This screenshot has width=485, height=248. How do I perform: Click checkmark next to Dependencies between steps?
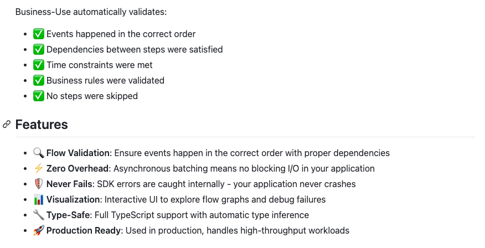[x=38, y=49]
